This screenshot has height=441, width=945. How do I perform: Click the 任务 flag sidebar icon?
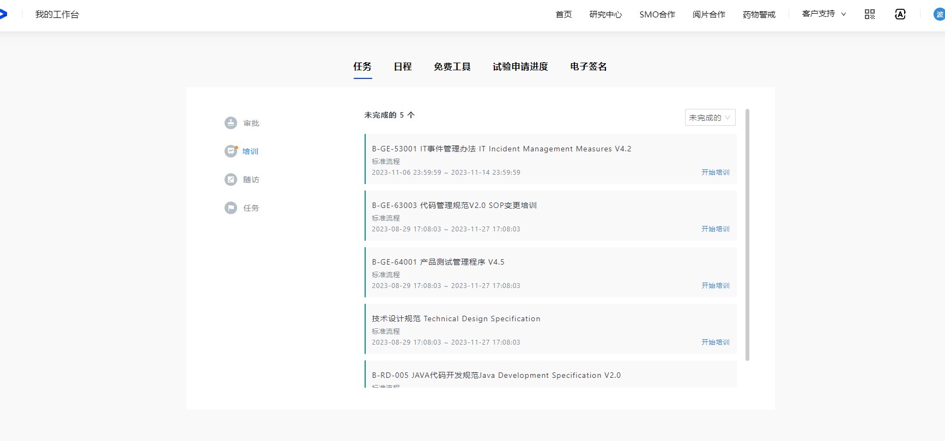point(231,208)
